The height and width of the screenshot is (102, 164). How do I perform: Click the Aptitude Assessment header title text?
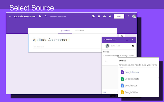click(25, 16)
